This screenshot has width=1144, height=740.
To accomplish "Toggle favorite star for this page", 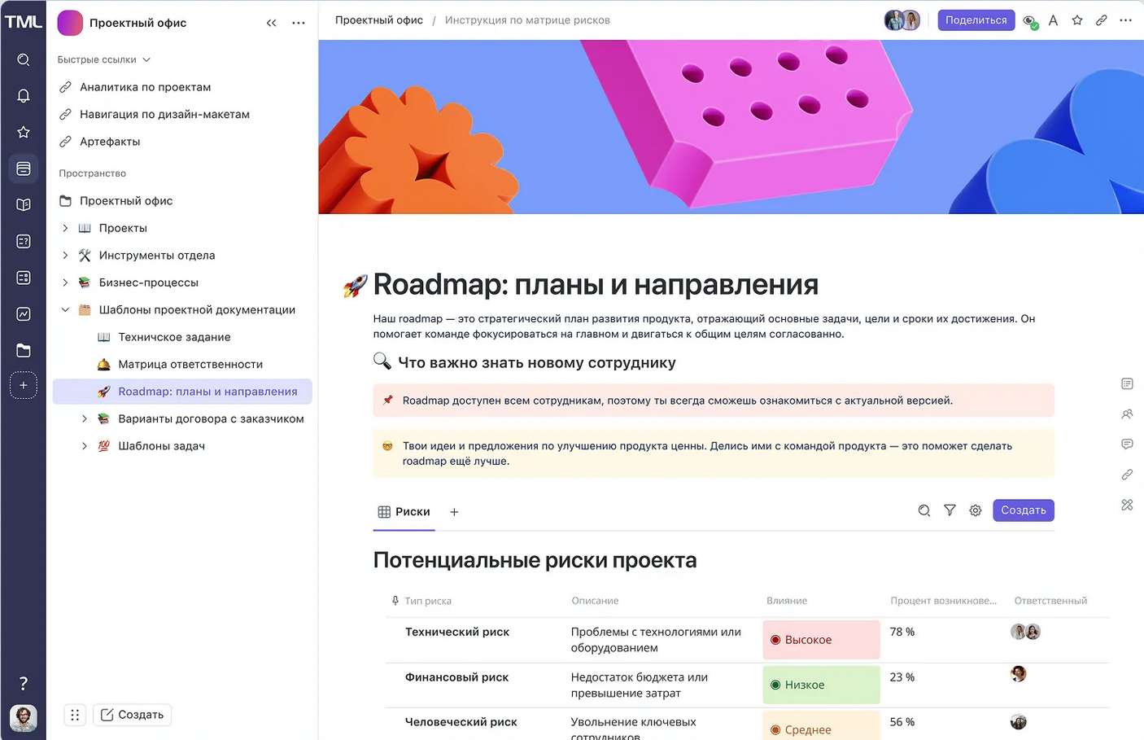I will (1077, 20).
